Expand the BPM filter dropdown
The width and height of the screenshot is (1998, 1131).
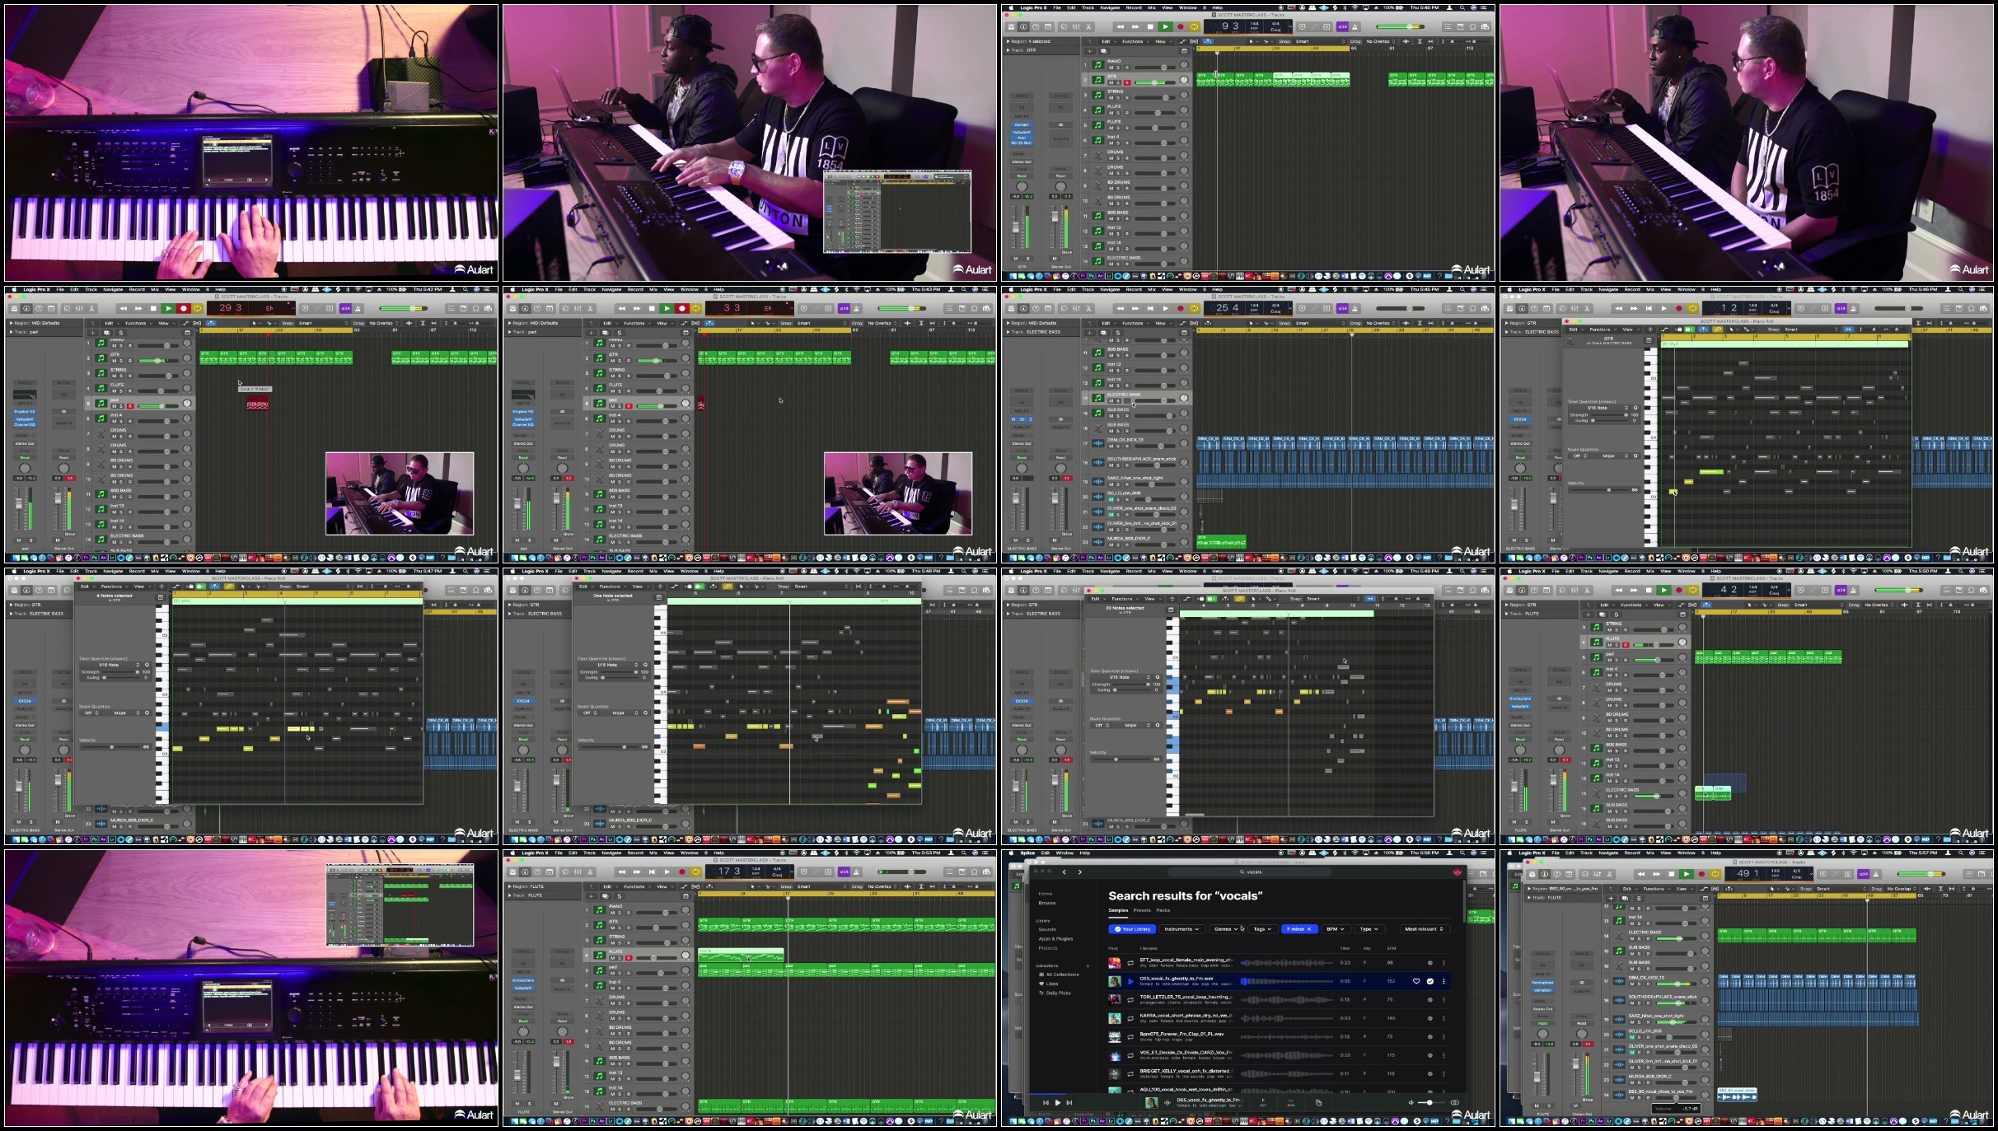point(1335,929)
